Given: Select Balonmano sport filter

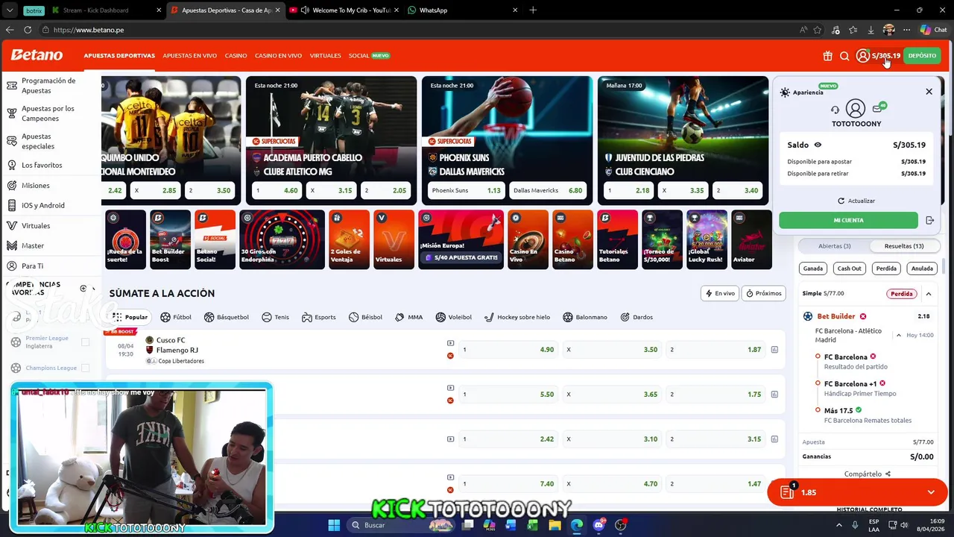Looking at the screenshot, I should (x=585, y=317).
